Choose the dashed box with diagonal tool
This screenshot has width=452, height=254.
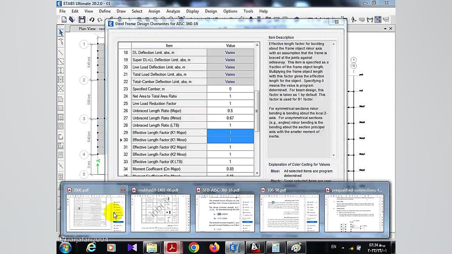[x=61, y=62]
